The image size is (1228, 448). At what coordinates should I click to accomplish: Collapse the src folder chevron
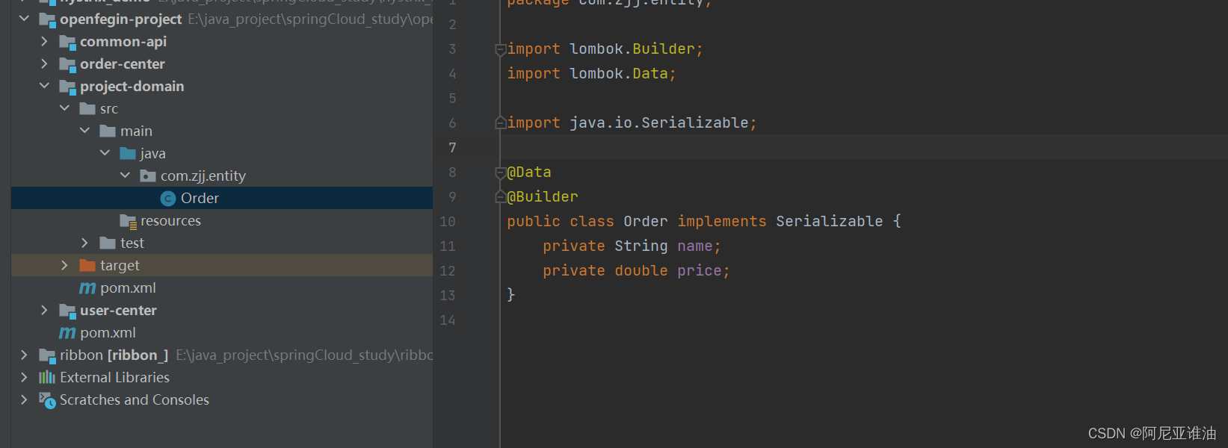click(64, 108)
